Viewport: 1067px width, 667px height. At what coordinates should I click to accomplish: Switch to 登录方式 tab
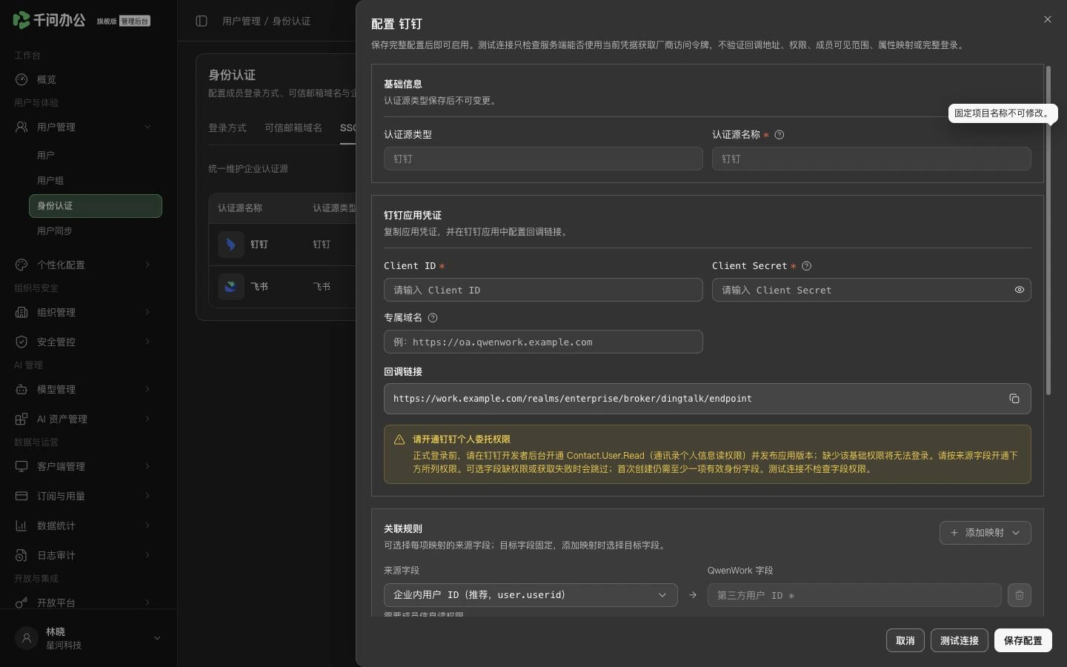coord(227,128)
